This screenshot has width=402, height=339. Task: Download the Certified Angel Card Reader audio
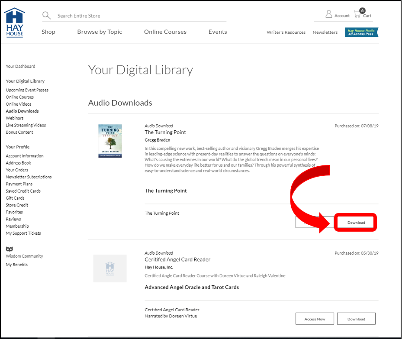click(x=356, y=319)
